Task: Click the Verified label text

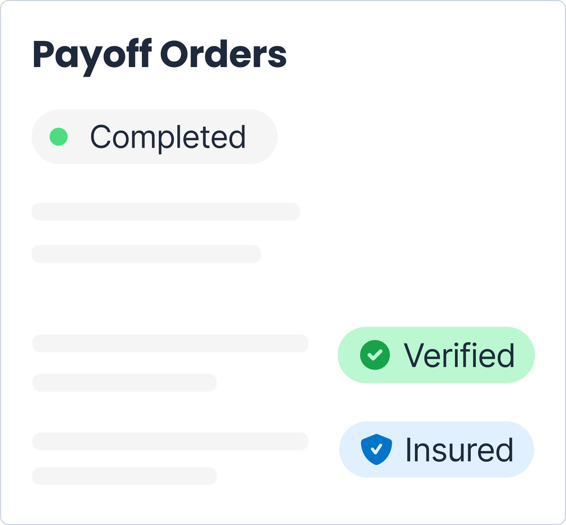Action: pyautogui.click(x=459, y=355)
